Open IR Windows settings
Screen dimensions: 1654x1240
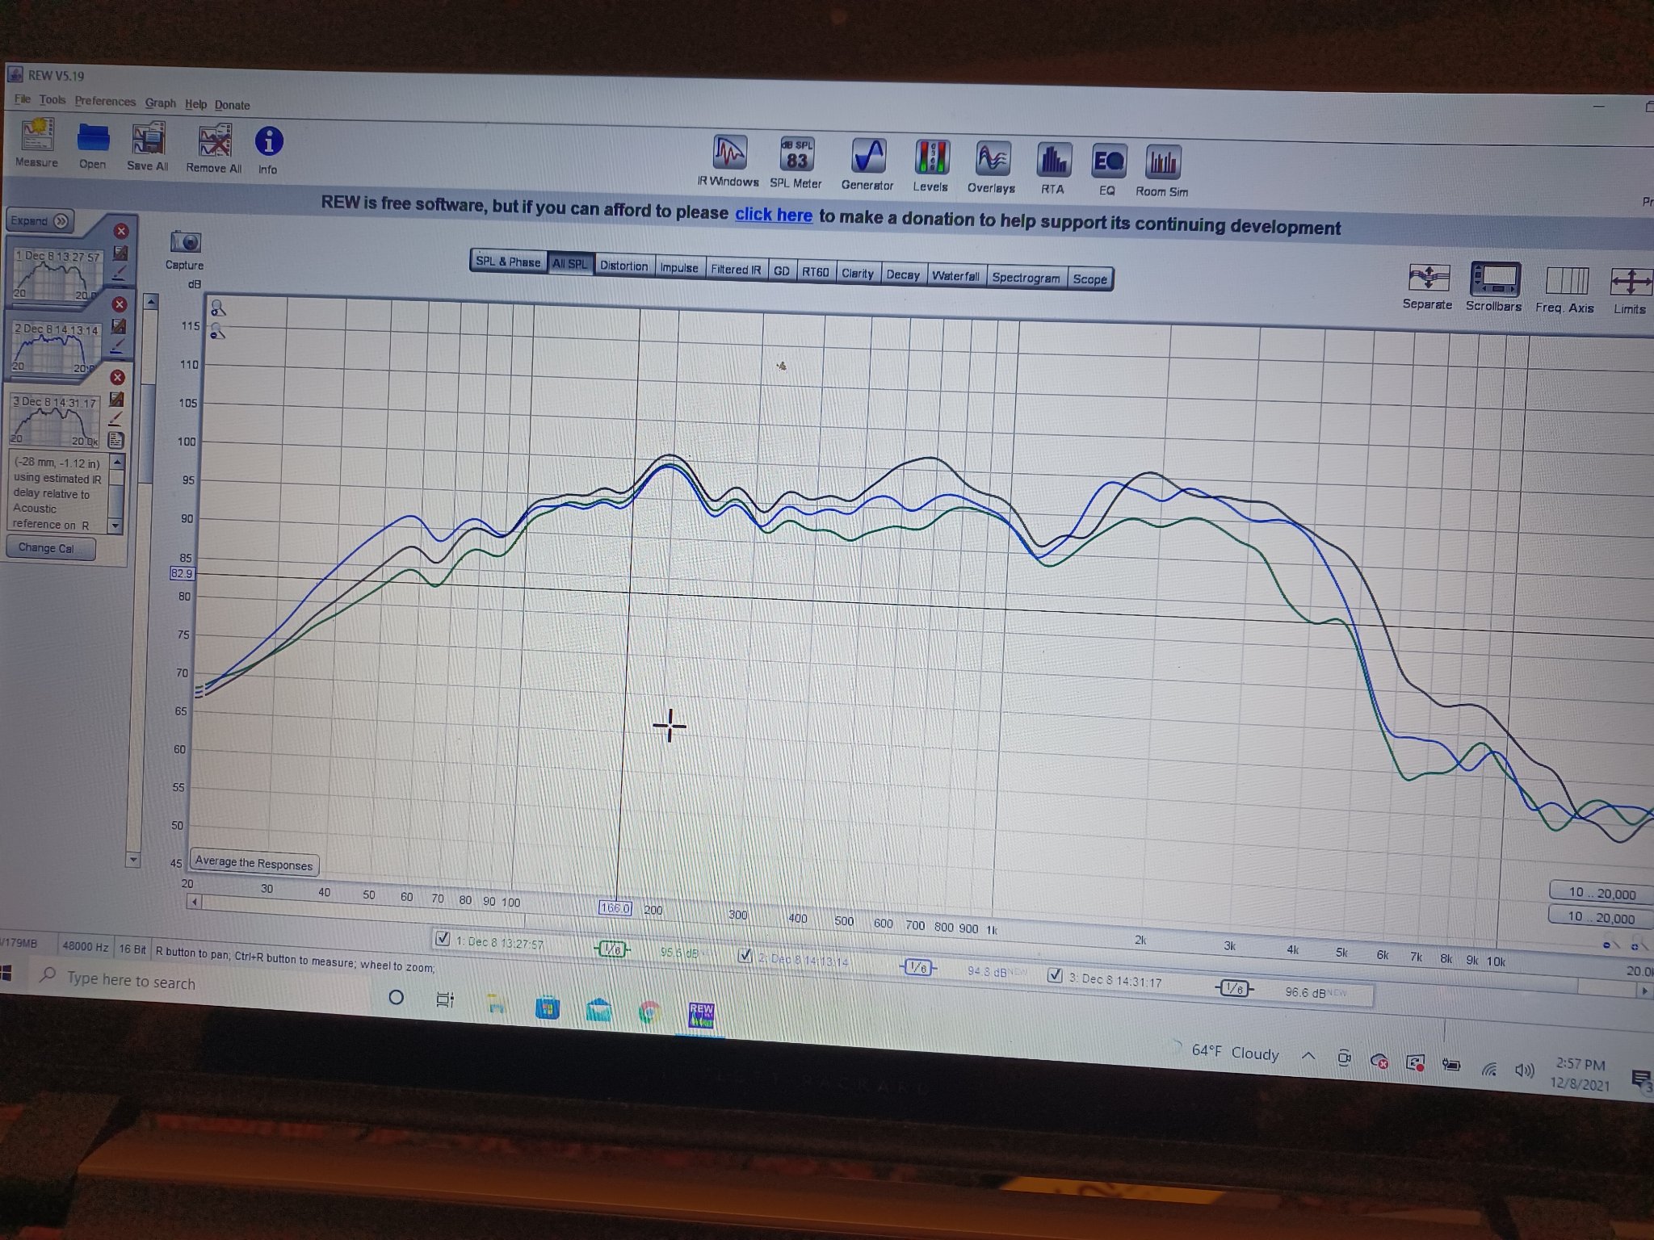(x=728, y=161)
